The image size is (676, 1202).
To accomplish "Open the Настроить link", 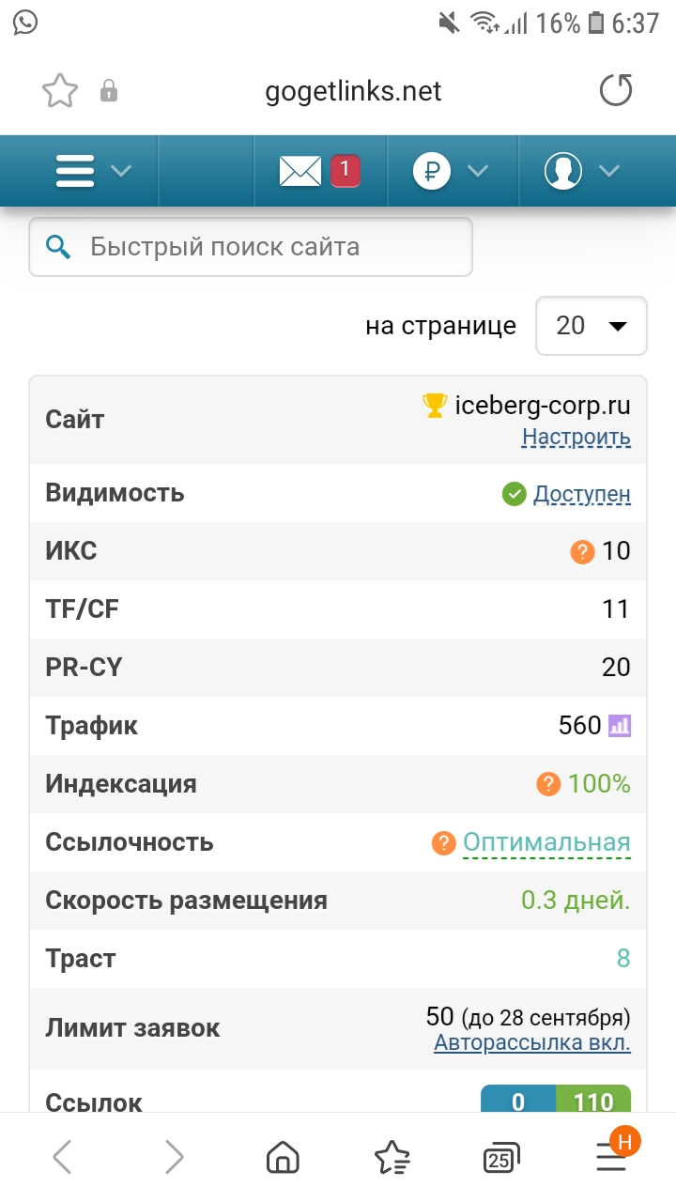I will pyautogui.click(x=576, y=437).
